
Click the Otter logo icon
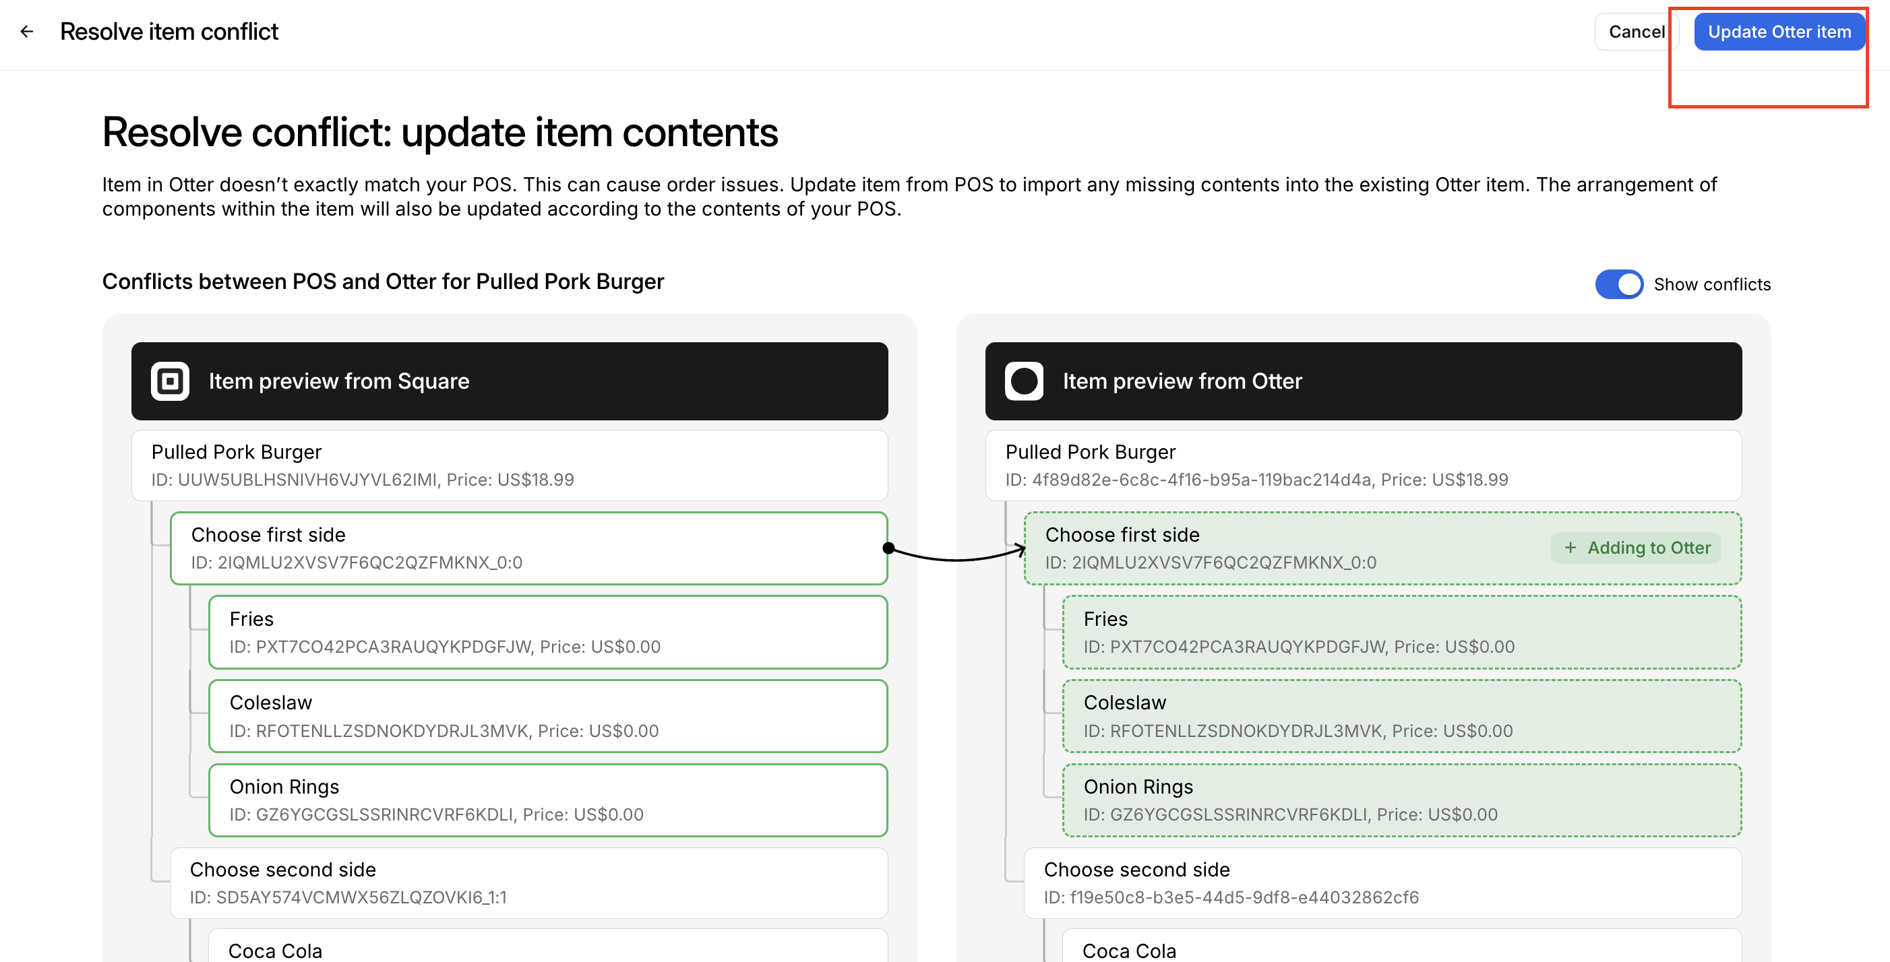tap(1023, 381)
